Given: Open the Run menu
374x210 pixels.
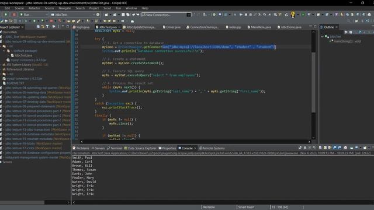Looking at the screenshot, I should point(118,8).
